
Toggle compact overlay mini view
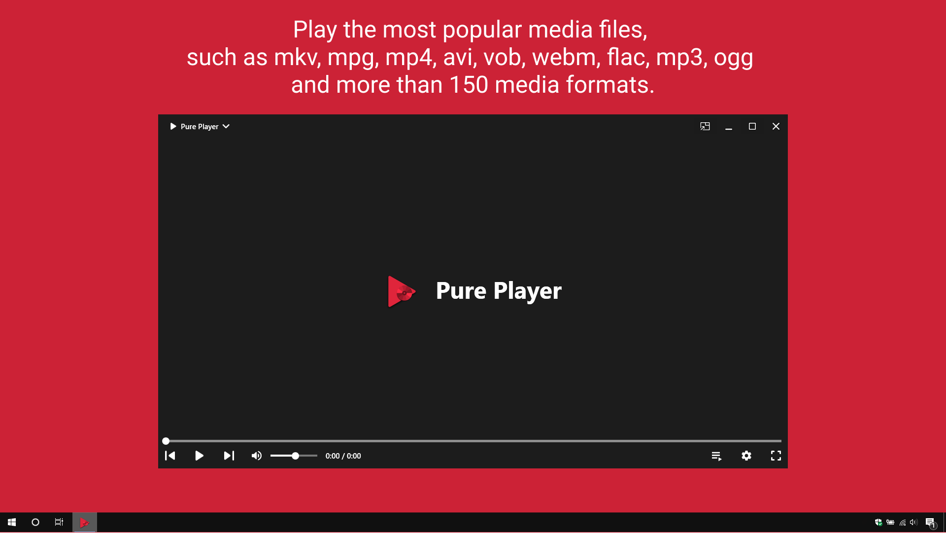[x=705, y=126]
